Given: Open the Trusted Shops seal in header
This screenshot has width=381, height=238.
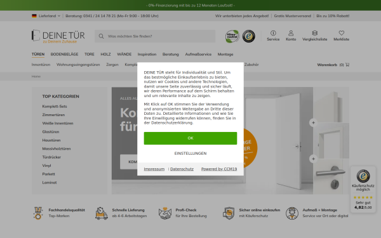Looking at the screenshot, I should click(x=248, y=36).
